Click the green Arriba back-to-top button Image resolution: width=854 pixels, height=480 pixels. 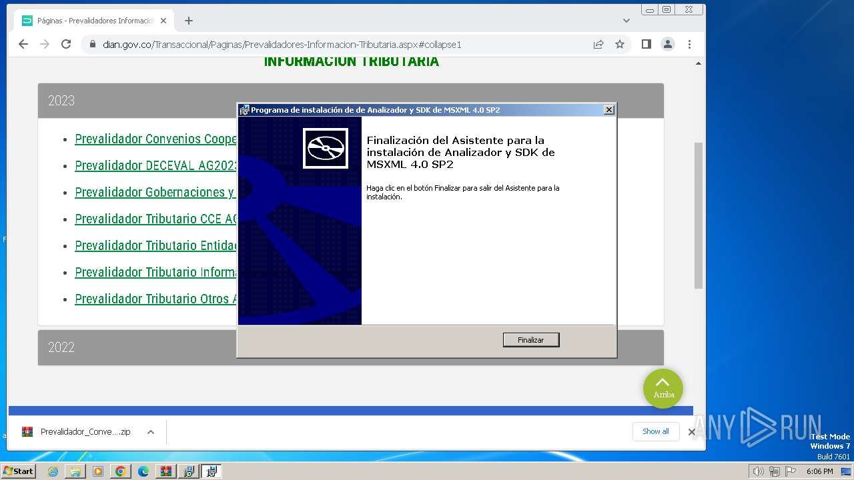pyautogui.click(x=663, y=388)
